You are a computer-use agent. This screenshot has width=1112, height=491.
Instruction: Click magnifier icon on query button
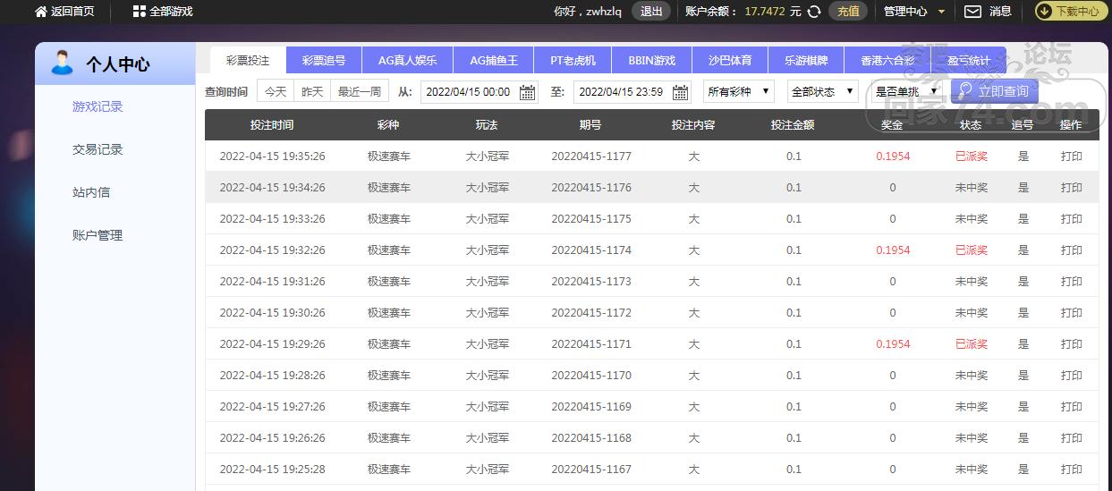pyautogui.click(x=965, y=90)
